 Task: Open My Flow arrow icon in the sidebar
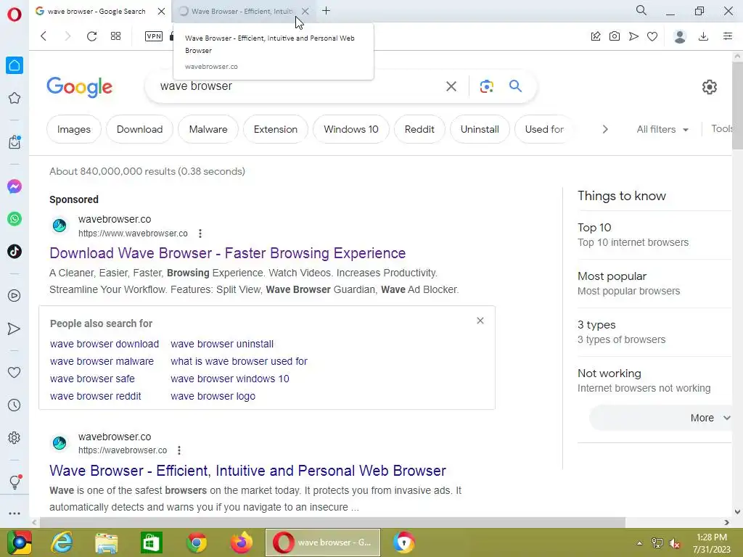tap(15, 329)
